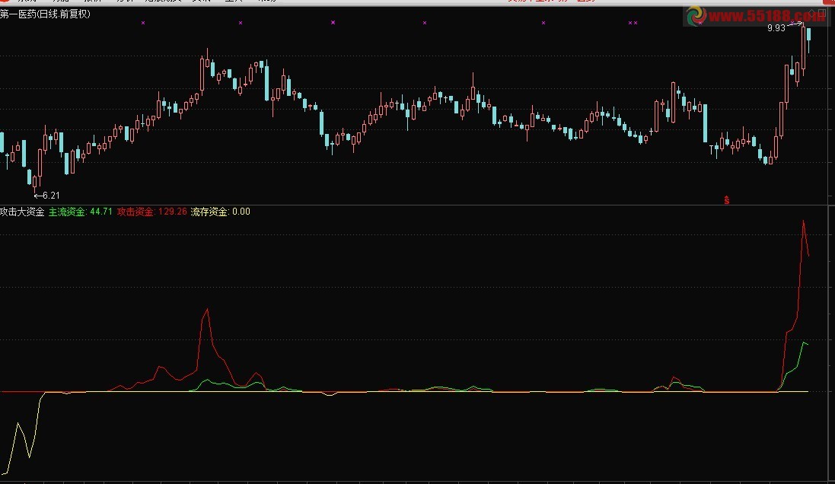
Task: Click the 6.21 low price label
Action: tap(50, 196)
